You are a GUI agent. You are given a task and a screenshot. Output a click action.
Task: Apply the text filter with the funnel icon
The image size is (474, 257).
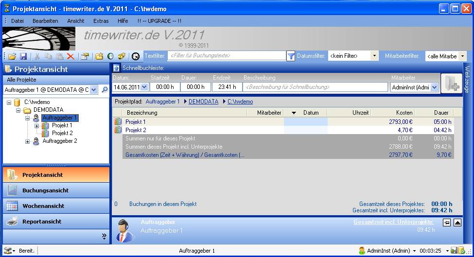(291, 56)
